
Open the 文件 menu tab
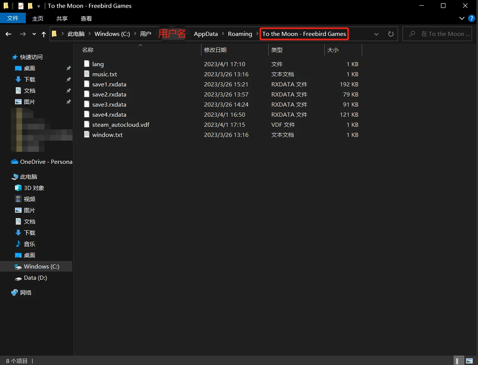[x=13, y=18]
